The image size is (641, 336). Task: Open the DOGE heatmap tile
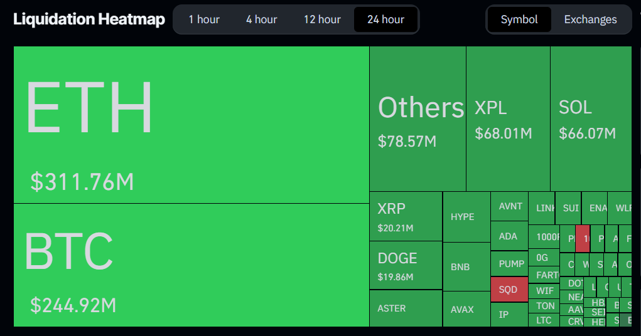point(406,265)
